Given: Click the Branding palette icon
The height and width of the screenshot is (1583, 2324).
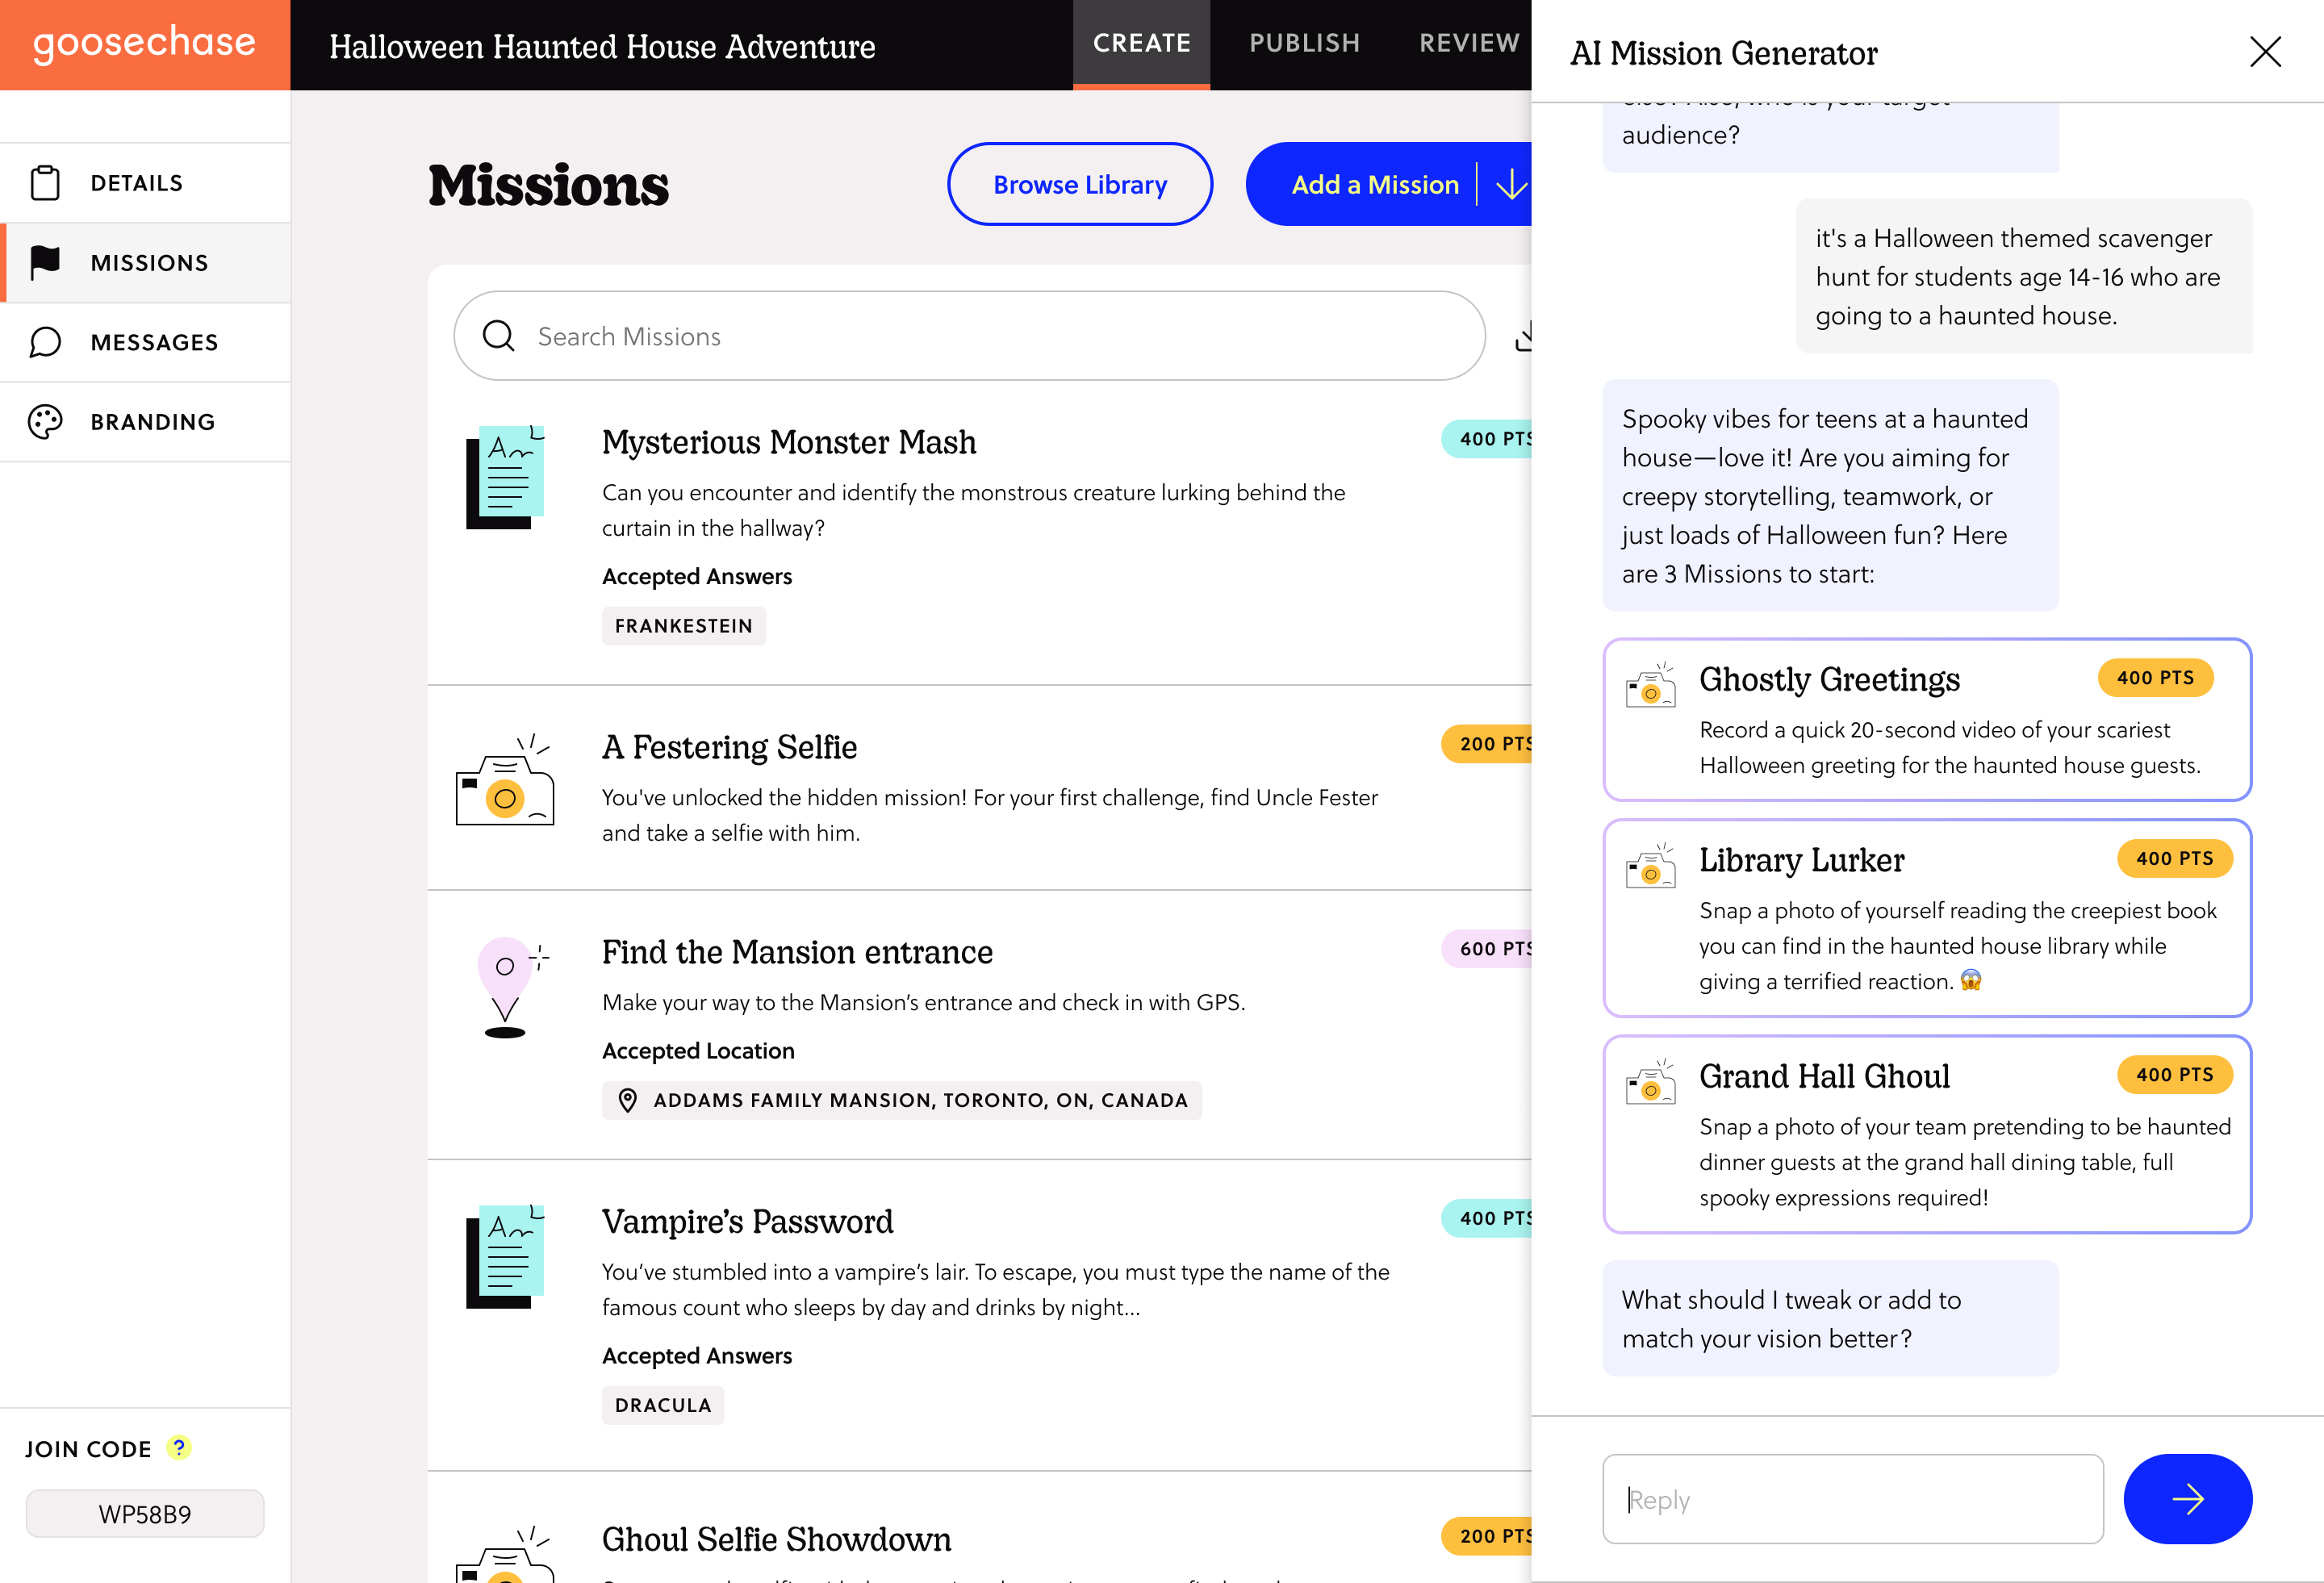Looking at the screenshot, I should pyautogui.click(x=45, y=422).
